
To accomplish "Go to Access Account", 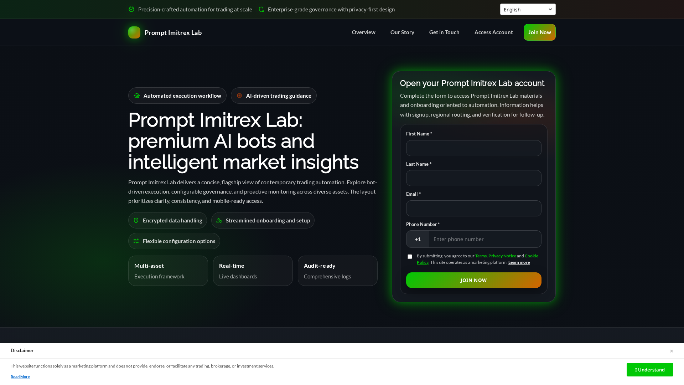I will point(493,32).
